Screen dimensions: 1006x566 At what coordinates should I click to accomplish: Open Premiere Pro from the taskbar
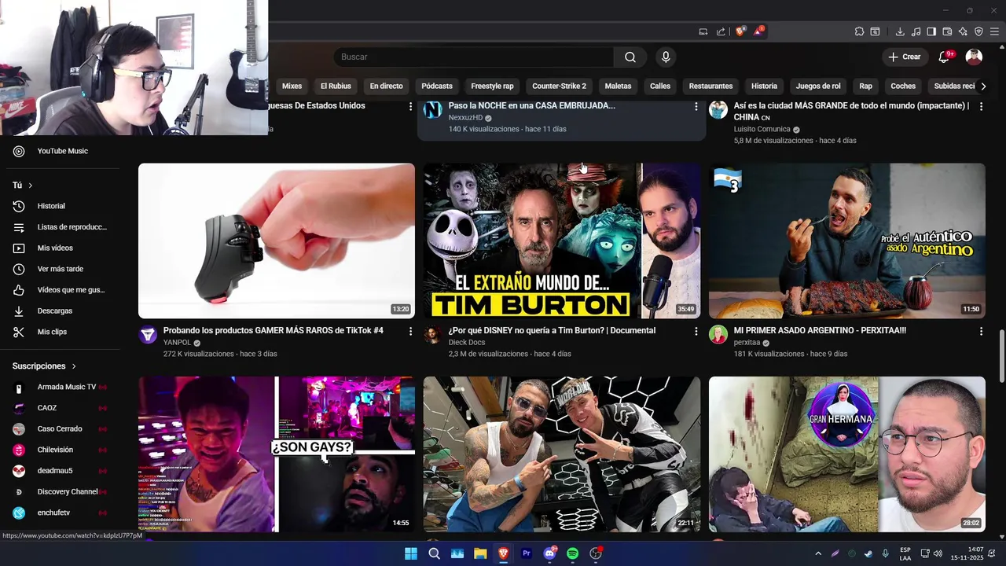pos(527,553)
